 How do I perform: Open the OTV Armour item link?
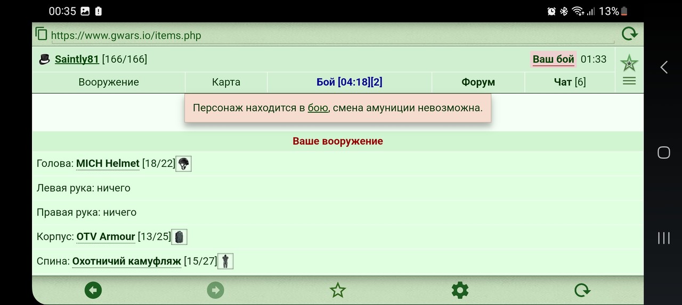[105, 236]
